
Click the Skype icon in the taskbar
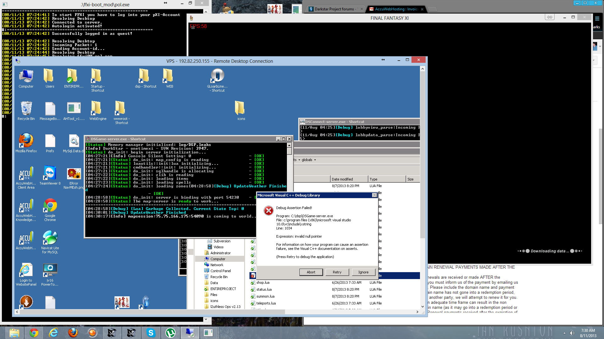[151, 333]
